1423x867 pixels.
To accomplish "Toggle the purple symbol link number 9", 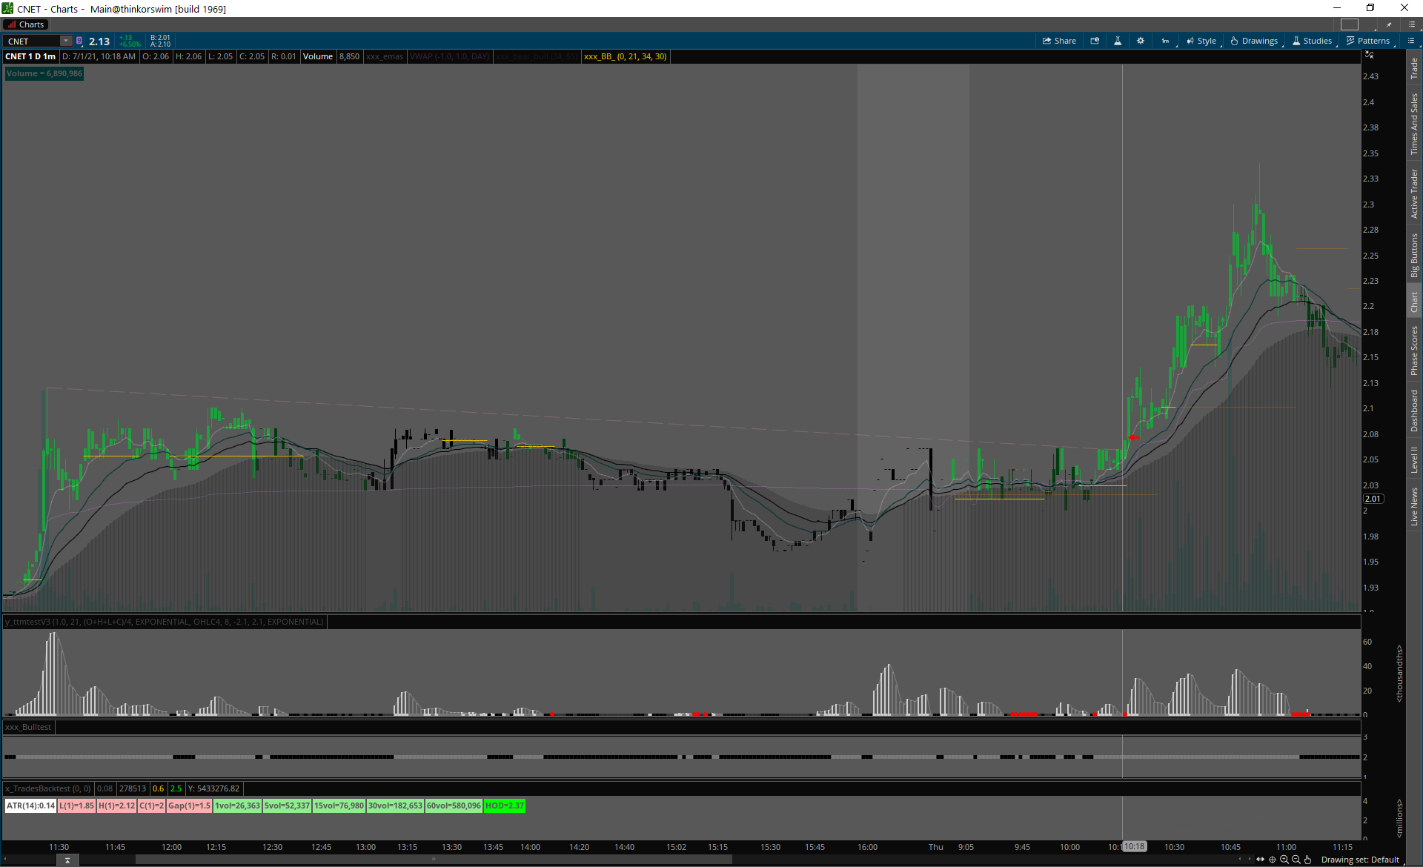I will pos(79,41).
